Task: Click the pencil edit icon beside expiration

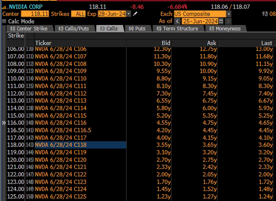Action: [x=135, y=14]
